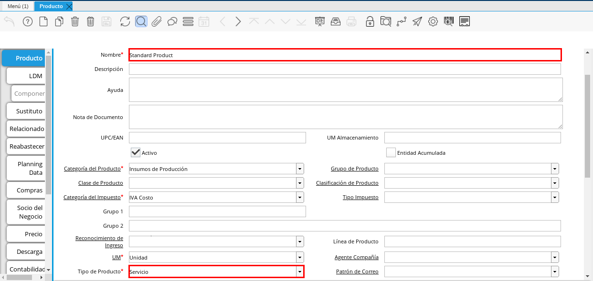
Task: Follow the Clase de Producto label link
Action: 101,183
